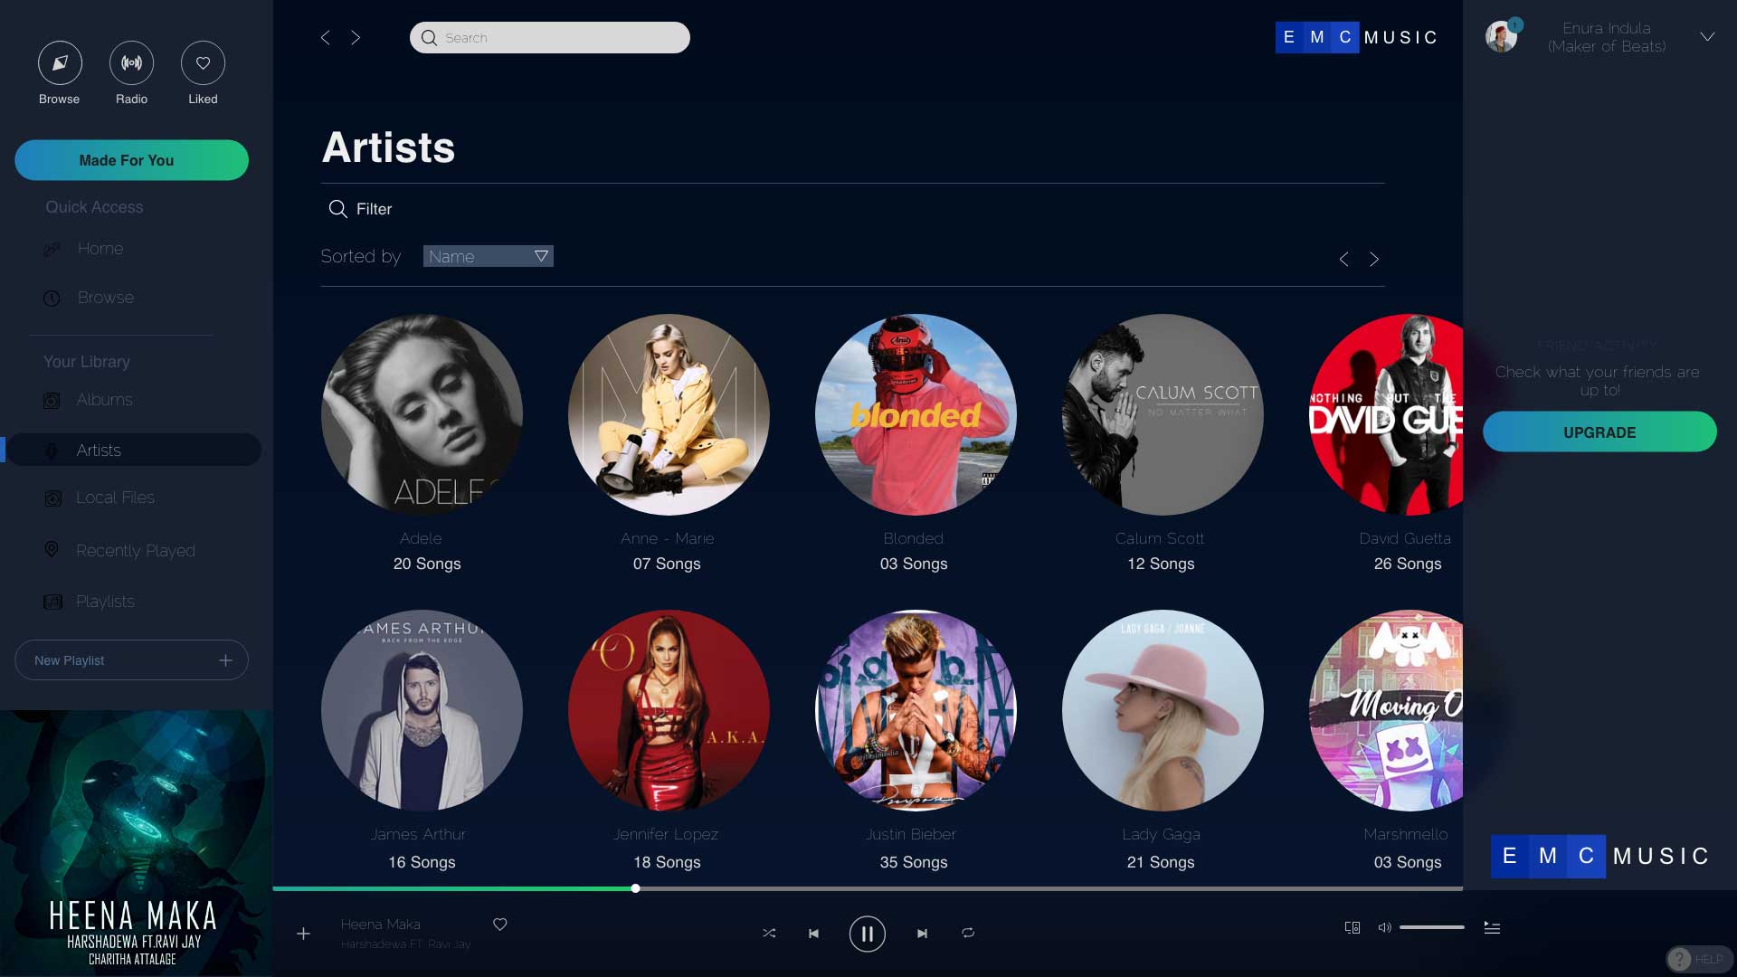1737x977 pixels.
Task: Open Local Files in library
Action: click(115, 498)
